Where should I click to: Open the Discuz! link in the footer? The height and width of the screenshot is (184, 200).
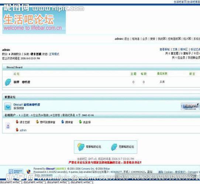pyautogui.click(x=51, y=169)
